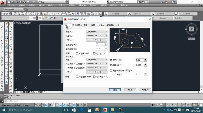Click the Cut scissors icon
This screenshot has width=203, height=113.
pyautogui.click(x=31, y=14)
